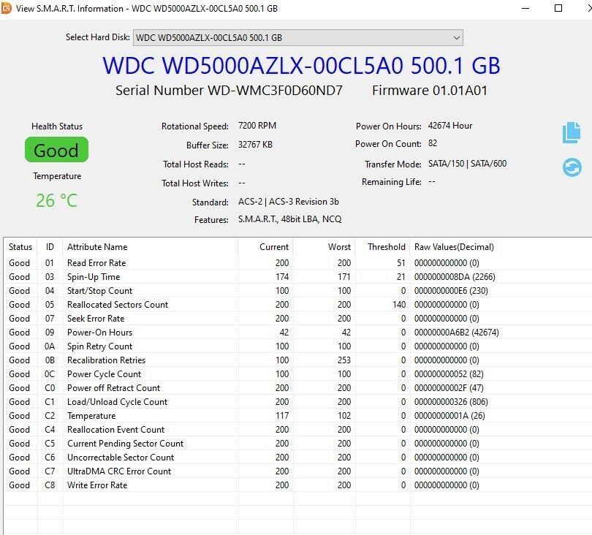Click the Serial Number WD-WMC3F0D60ND7 text
This screenshot has width=592, height=535.
click(x=229, y=91)
